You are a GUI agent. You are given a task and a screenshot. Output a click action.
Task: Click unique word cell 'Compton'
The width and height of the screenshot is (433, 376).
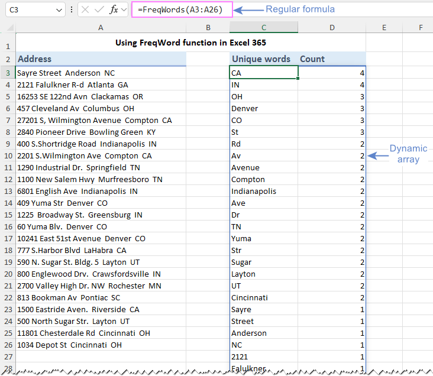point(264,180)
